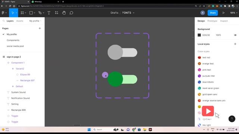
Task: Select sign in page 2 frame layer
Action: [14, 57]
